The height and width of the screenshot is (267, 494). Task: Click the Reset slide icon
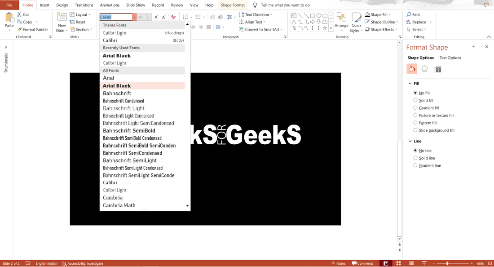tap(72, 22)
